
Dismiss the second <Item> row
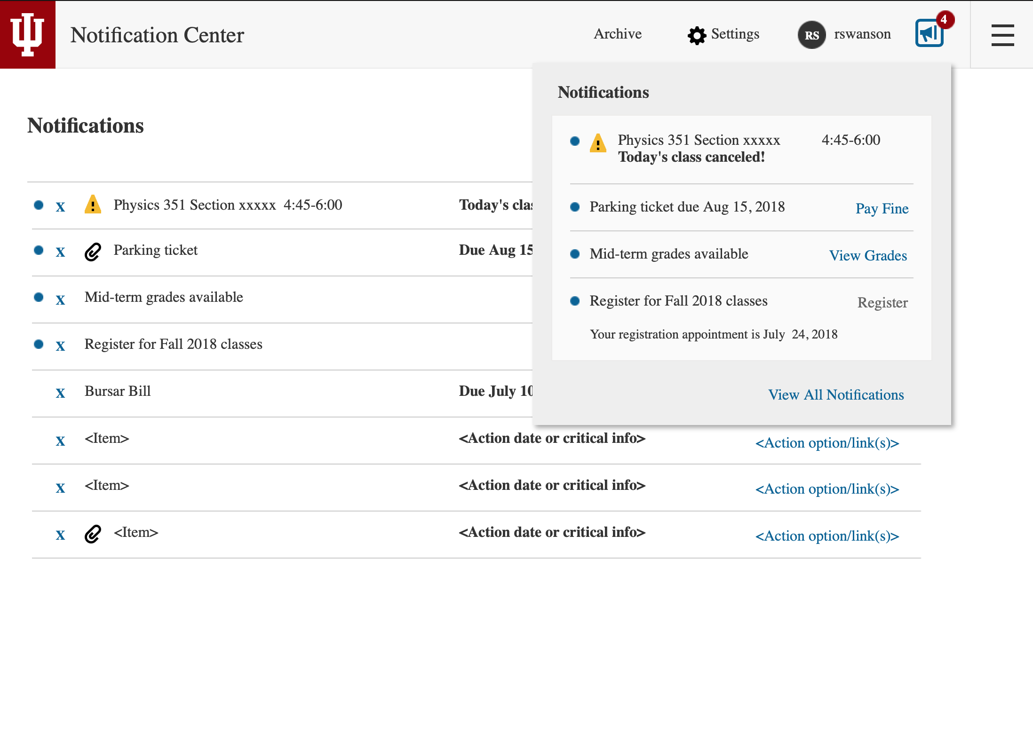60,488
